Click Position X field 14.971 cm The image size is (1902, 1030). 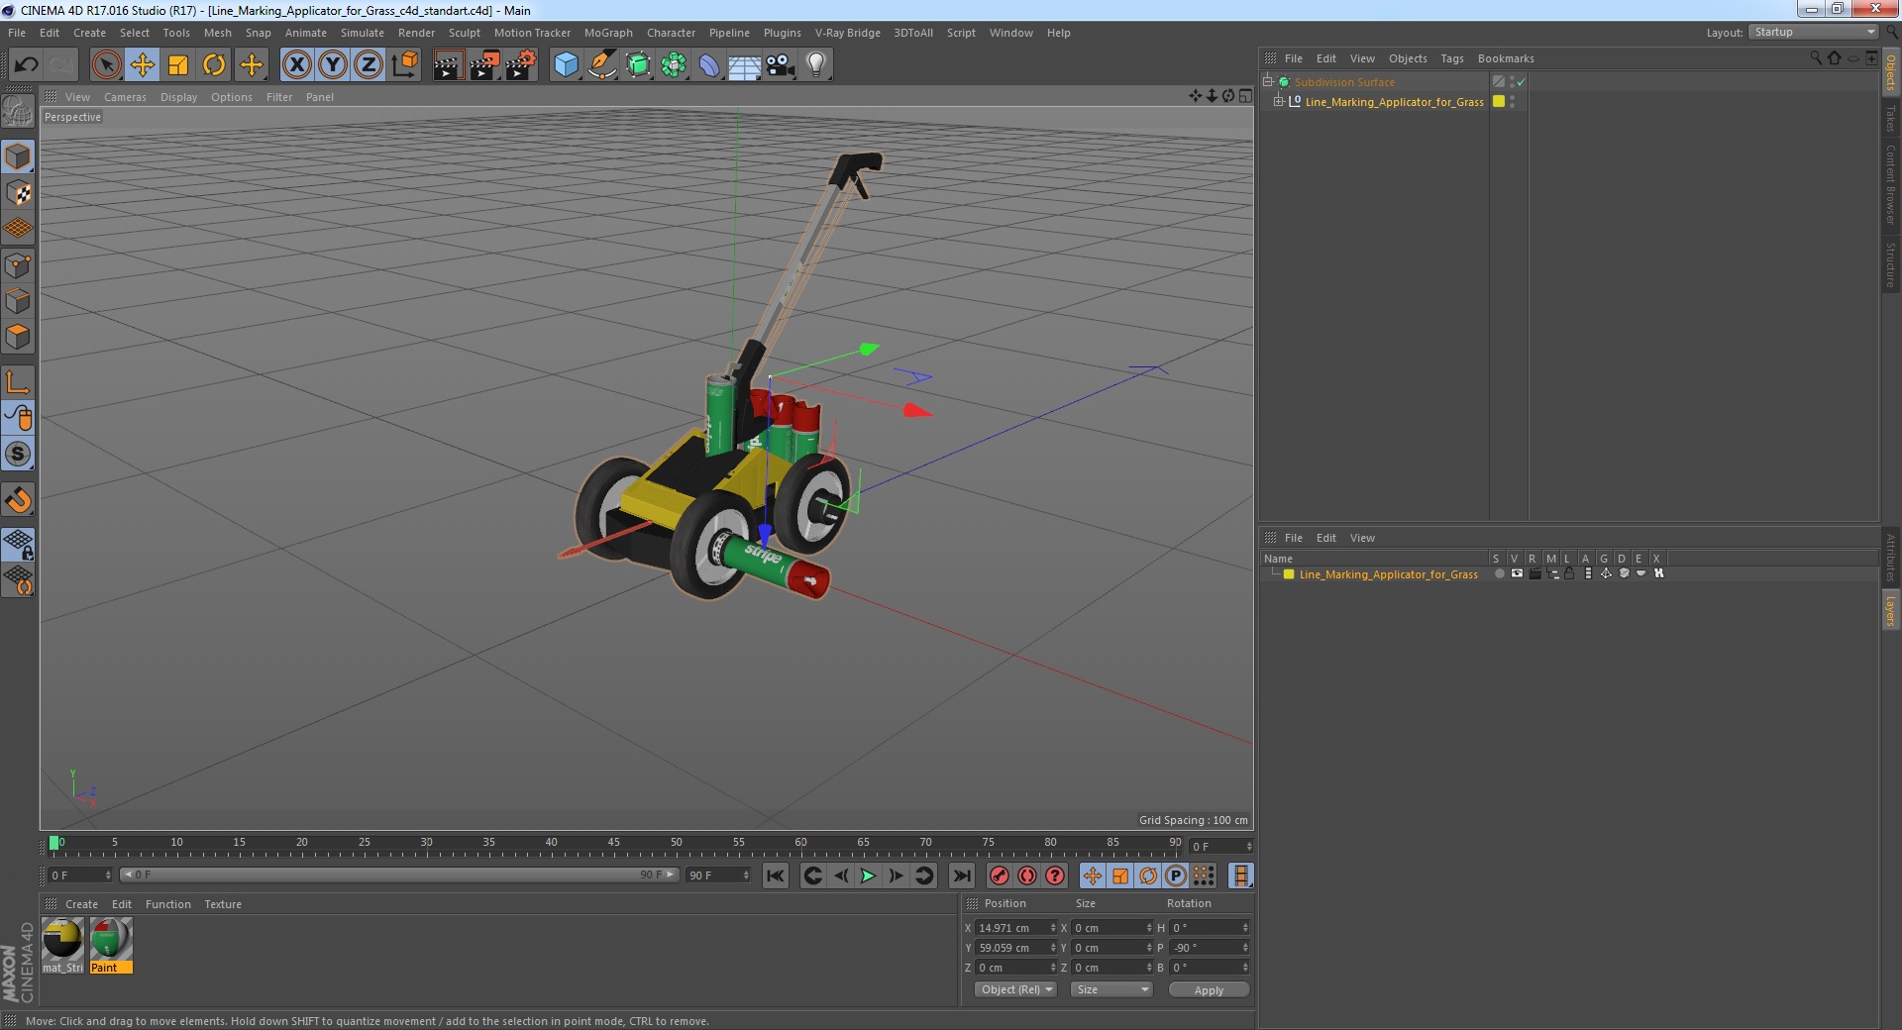coord(1015,928)
